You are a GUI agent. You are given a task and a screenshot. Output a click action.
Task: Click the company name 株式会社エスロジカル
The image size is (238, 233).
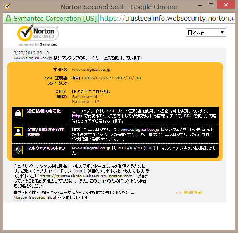pos(91,92)
